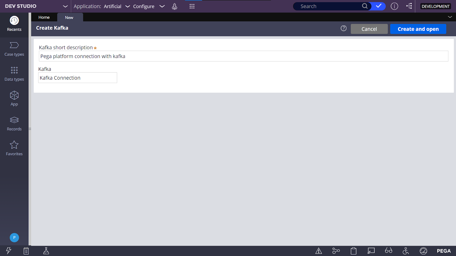Open the Recents panel
This screenshot has height=256, width=456.
click(14, 24)
